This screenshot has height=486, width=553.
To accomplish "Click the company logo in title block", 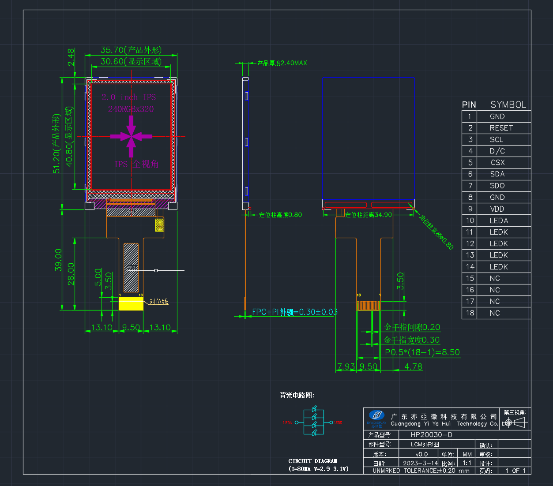I will point(376,419).
